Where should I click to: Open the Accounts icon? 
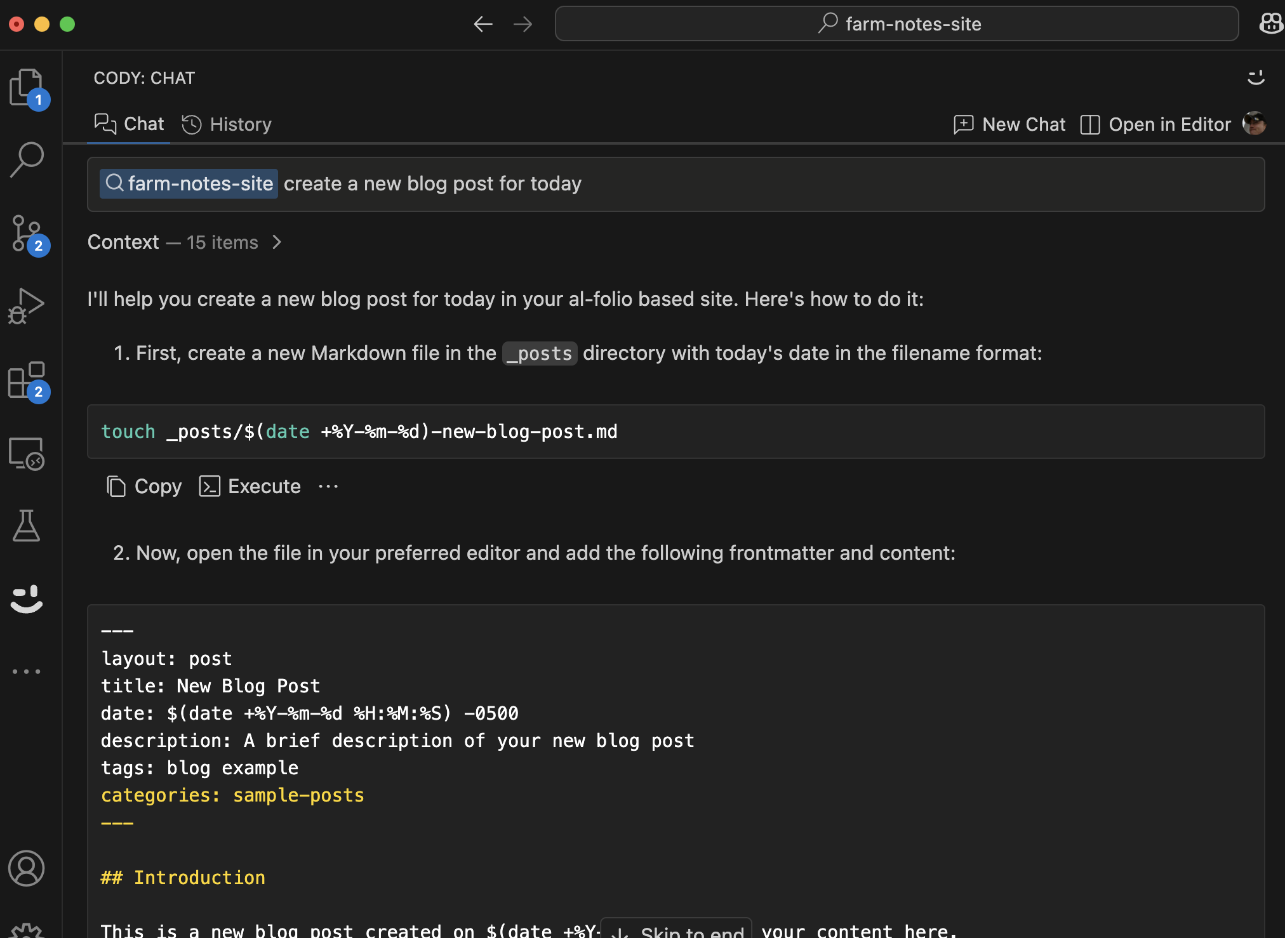(x=27, y=868)
